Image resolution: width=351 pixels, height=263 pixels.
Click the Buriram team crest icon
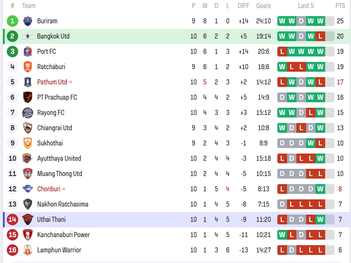pyautogui.click(x=28, y=21)
